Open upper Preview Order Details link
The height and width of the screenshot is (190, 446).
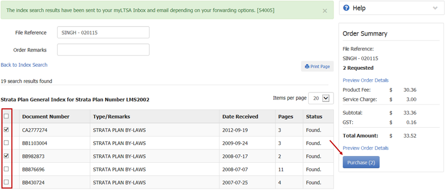coord(366,80)
